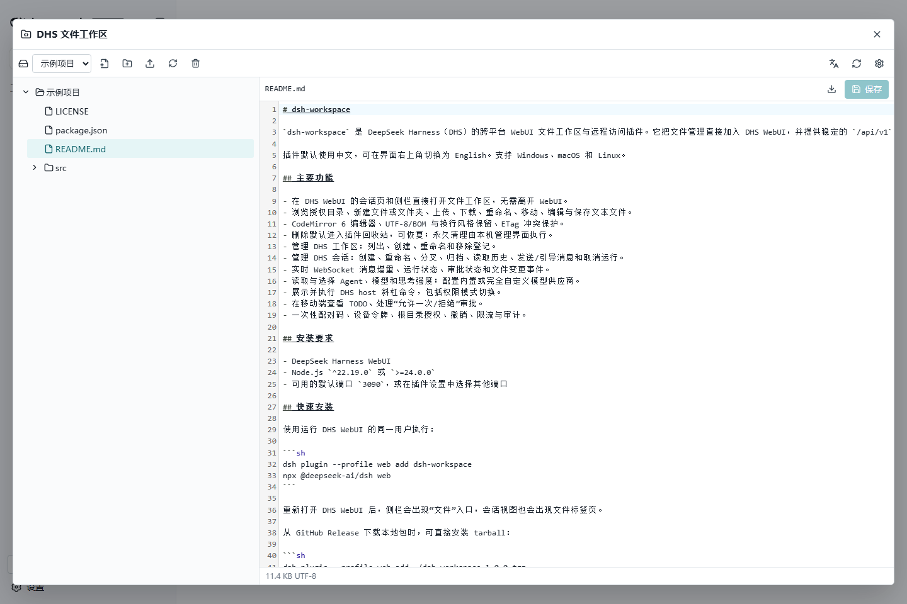Click the line starting with "- 一次性配对码"
907x604 pixels.
click(x=405, y=315)
